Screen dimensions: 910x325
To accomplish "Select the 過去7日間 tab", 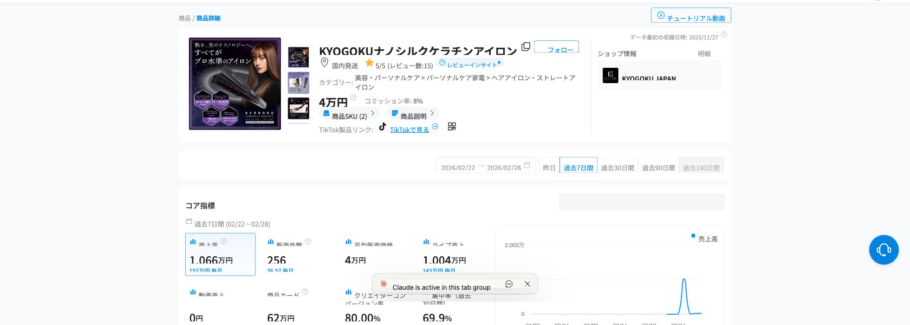I will click(x=578, y=165).
